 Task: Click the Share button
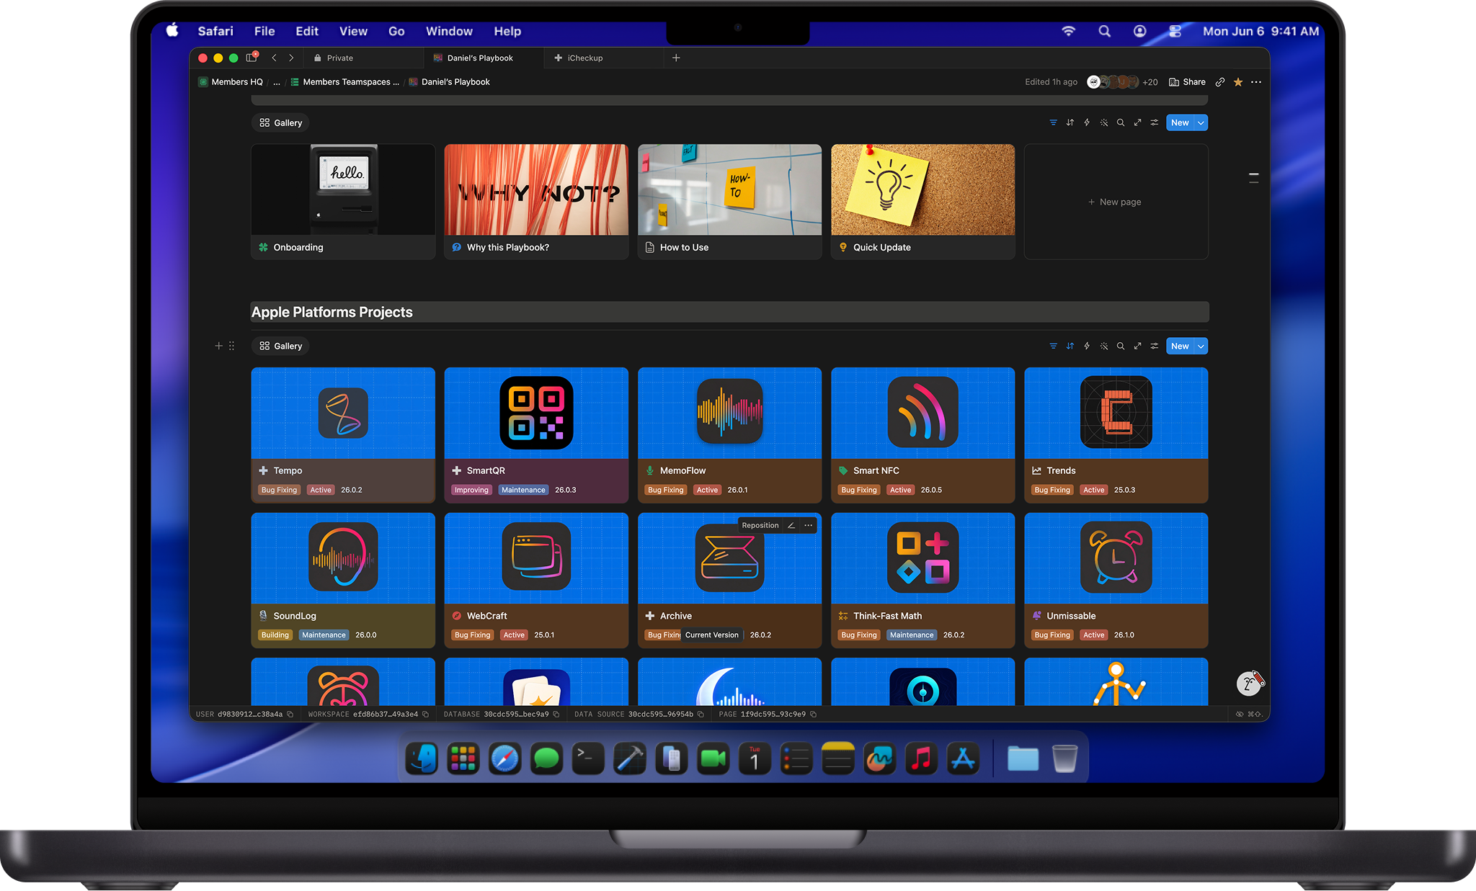coord(1188,82)
